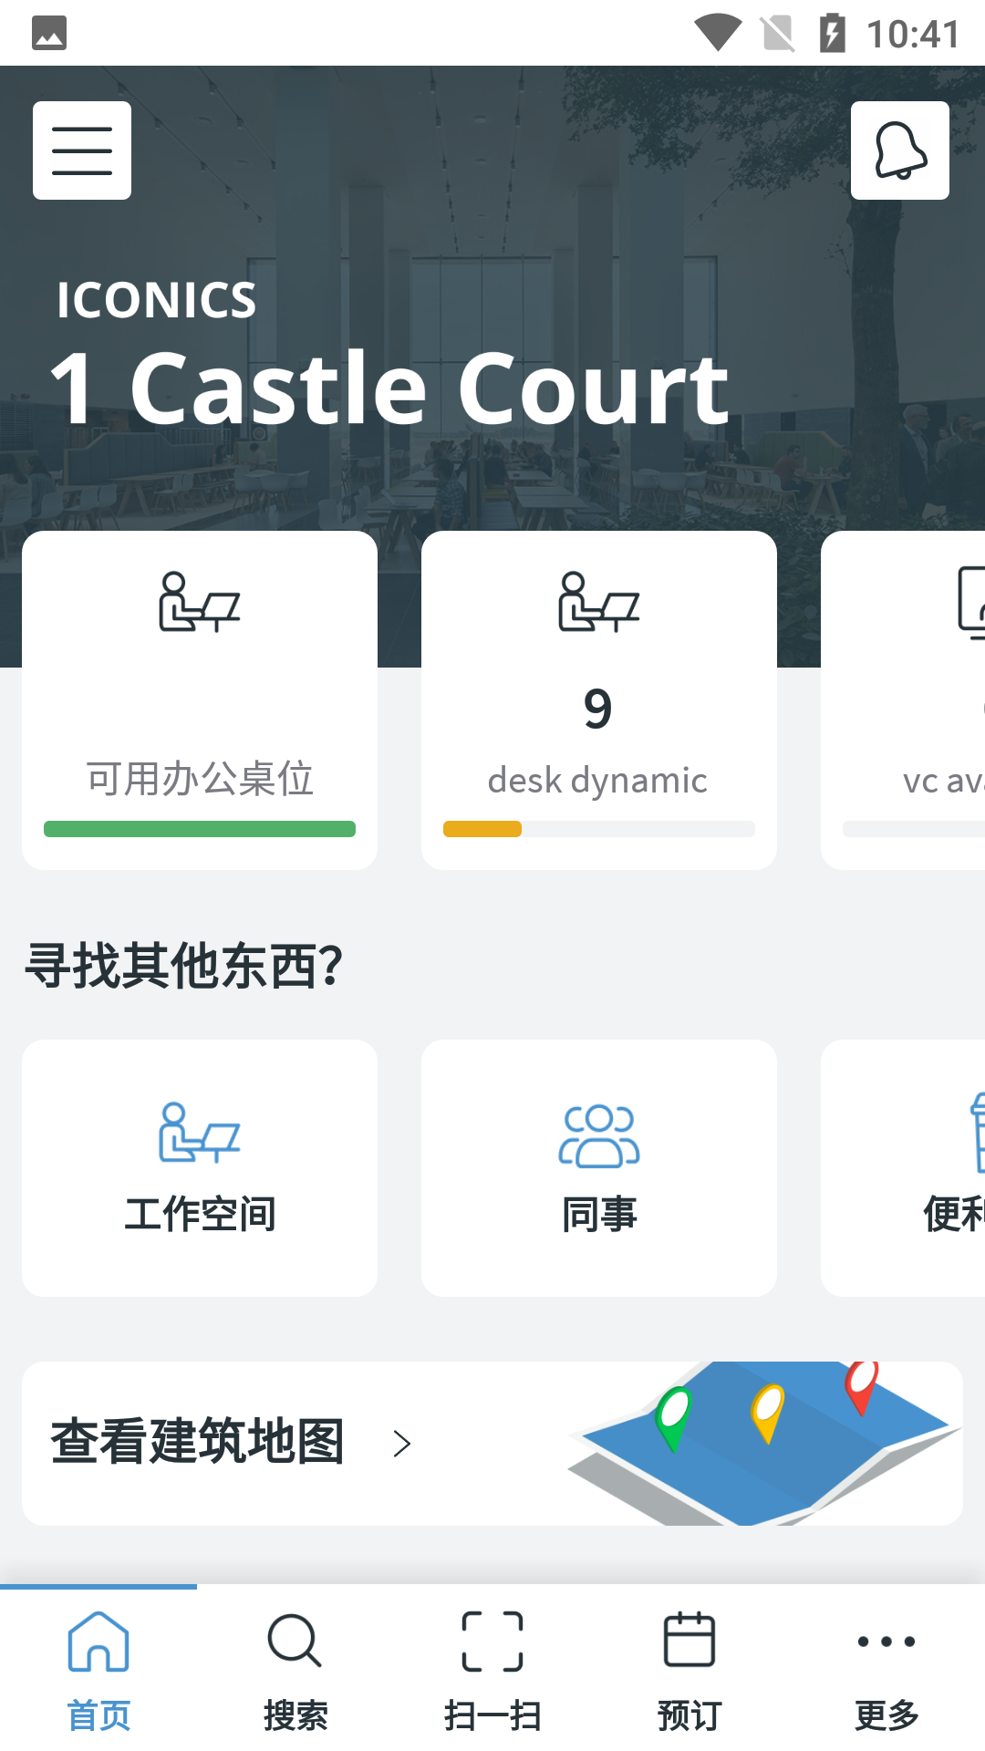Viewport: 985px width, 1751px height.
Task: Tap the battery charging icon
Action: pos(832,33)
